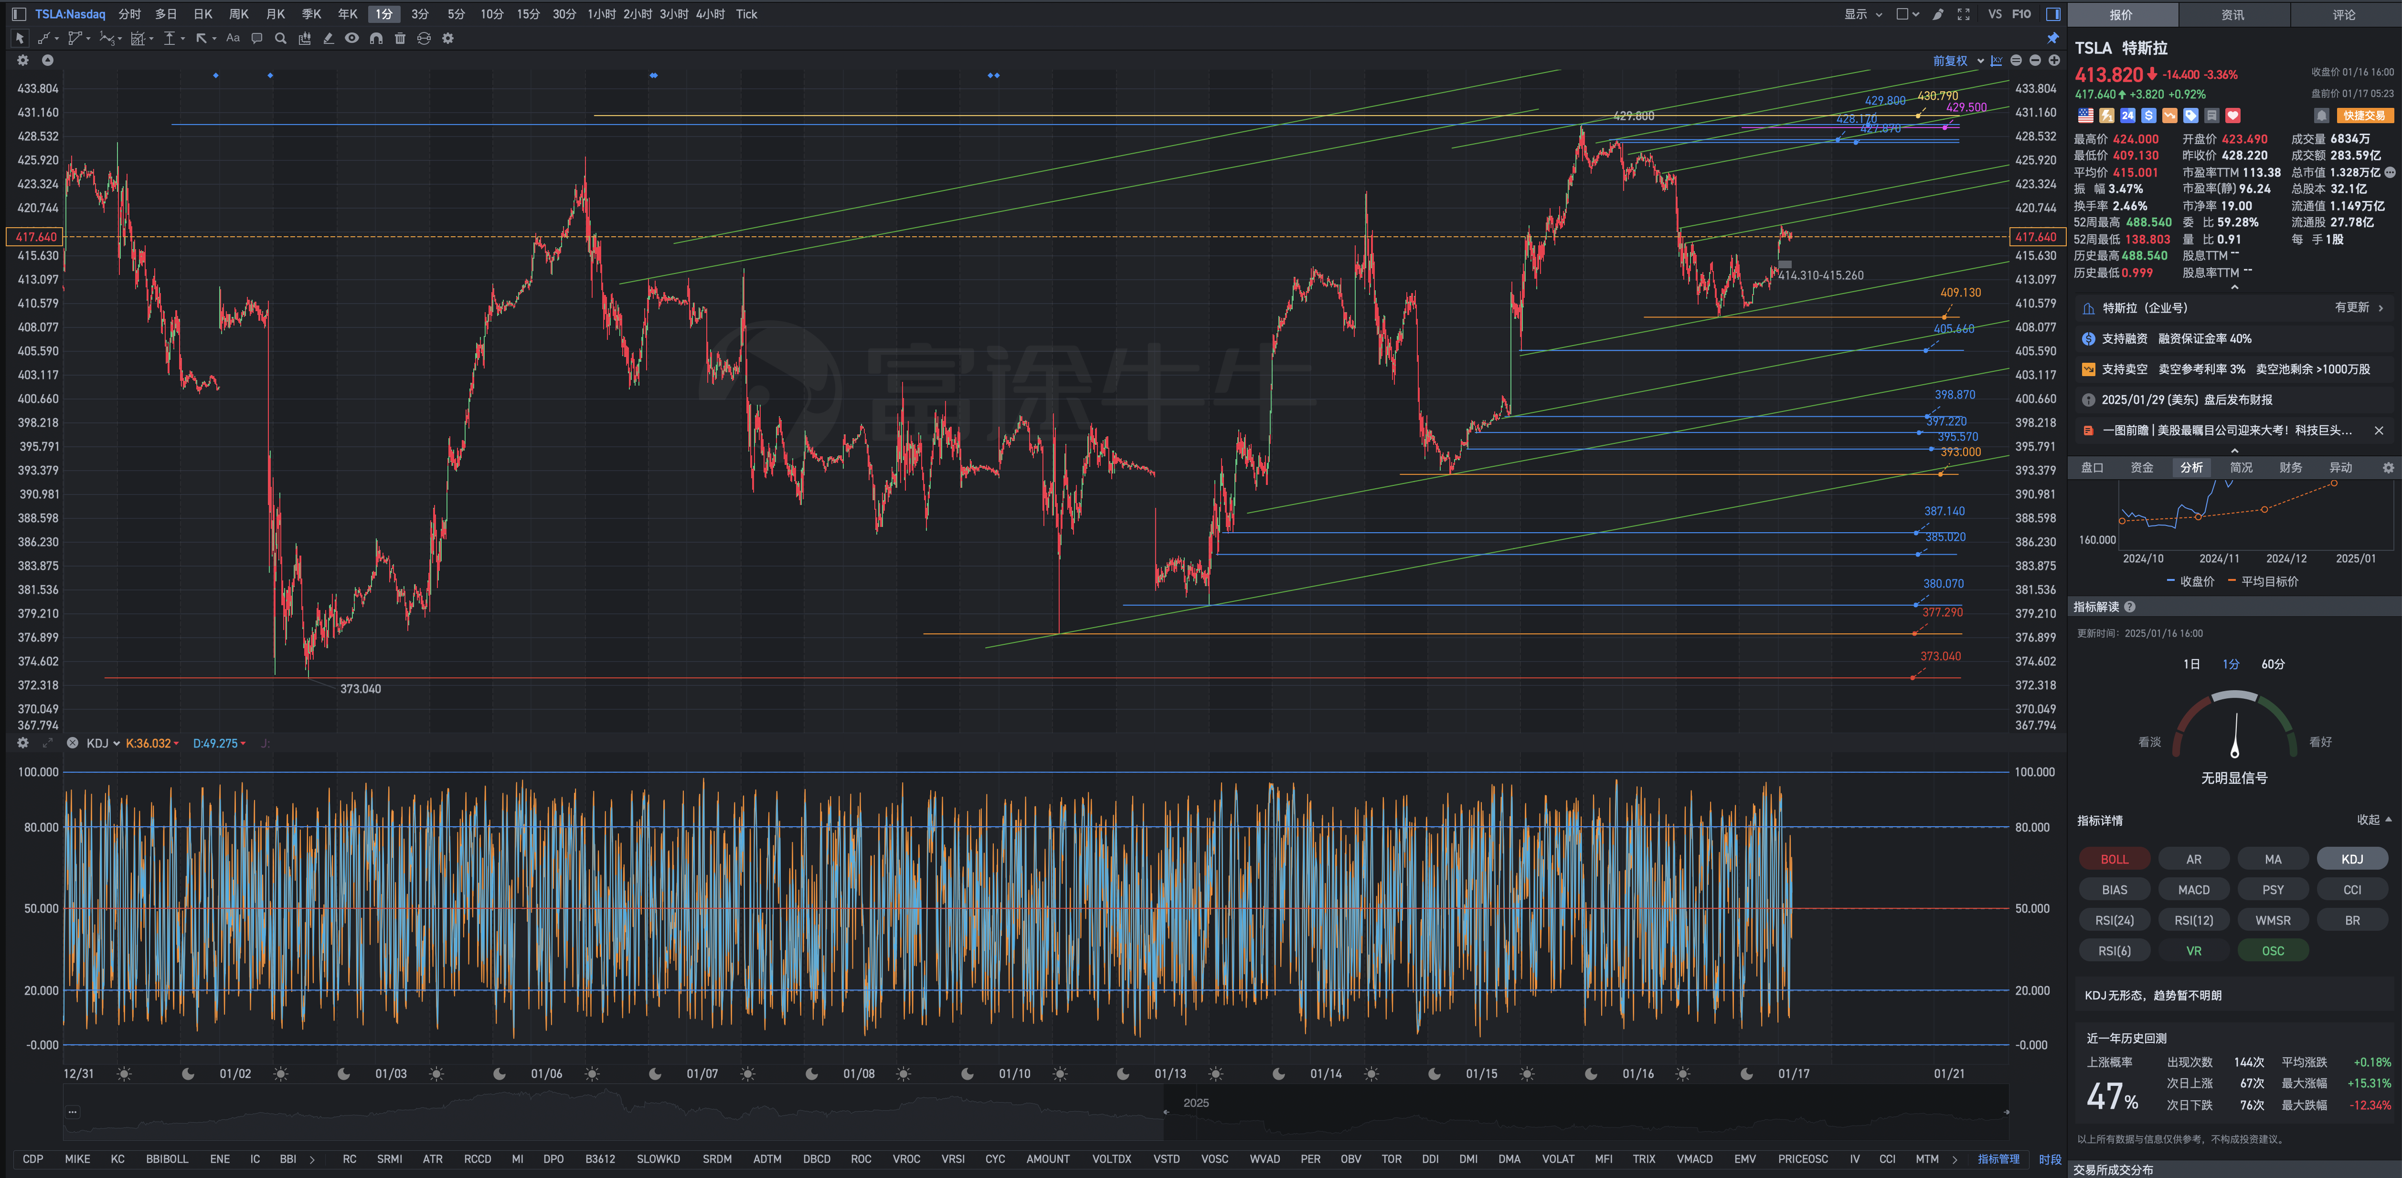Open main chart settings gear
The height and width of the screenshot is (1178, 2402).
[22, 61]
